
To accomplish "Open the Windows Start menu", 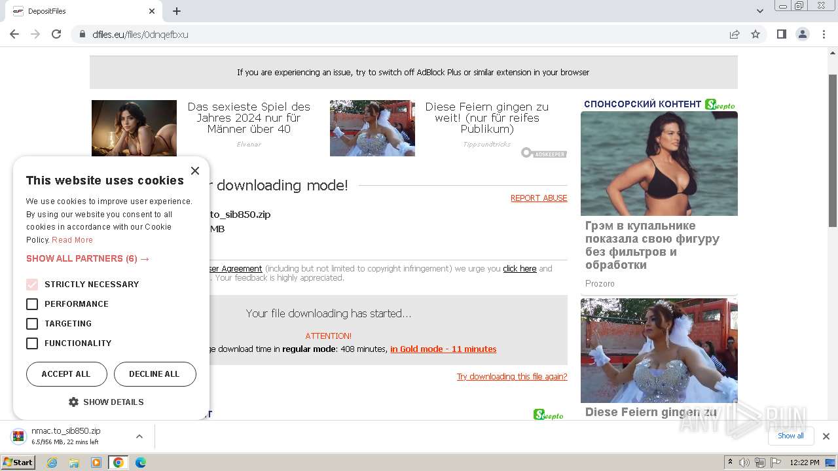I will coord(18,462).
